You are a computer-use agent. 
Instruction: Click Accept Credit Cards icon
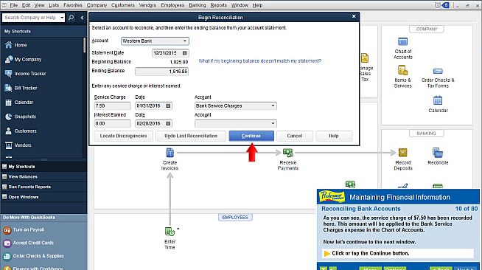(7, 243)
